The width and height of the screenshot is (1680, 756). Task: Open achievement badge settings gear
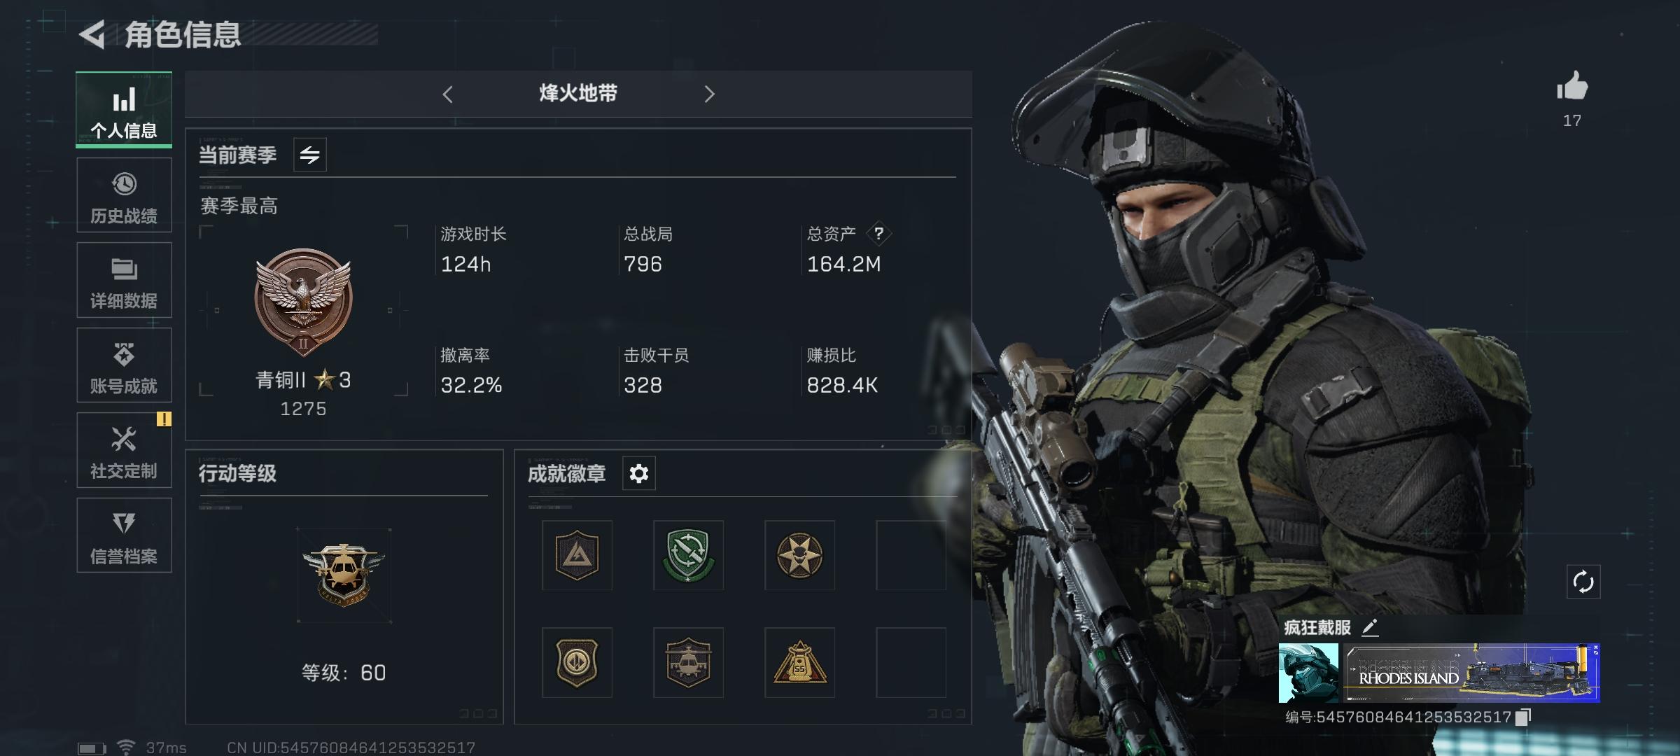[638, 474]
